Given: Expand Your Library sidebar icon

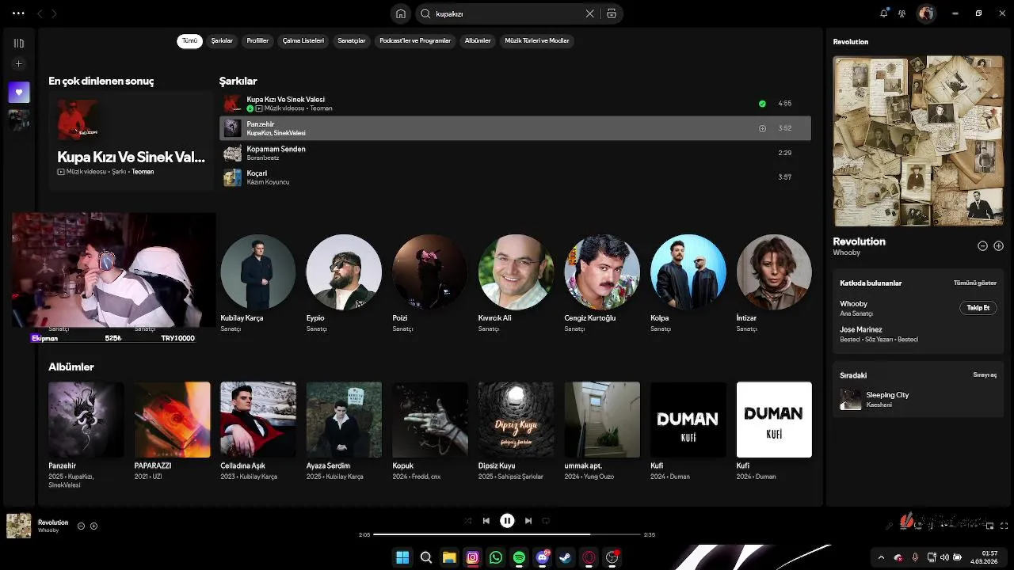Looking at the screenshot, I should point(19,44).
